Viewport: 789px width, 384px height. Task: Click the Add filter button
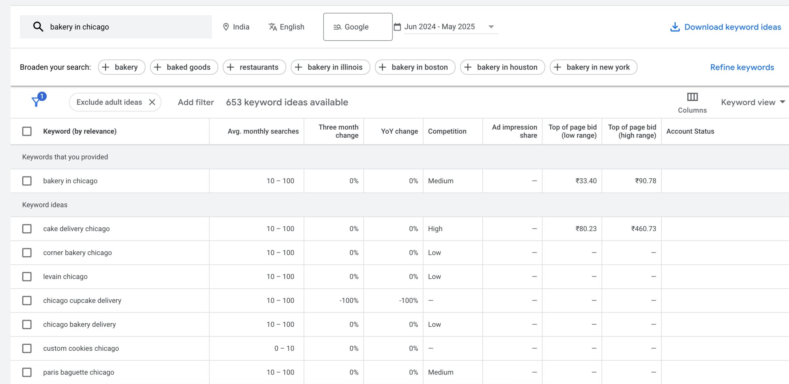196,102
